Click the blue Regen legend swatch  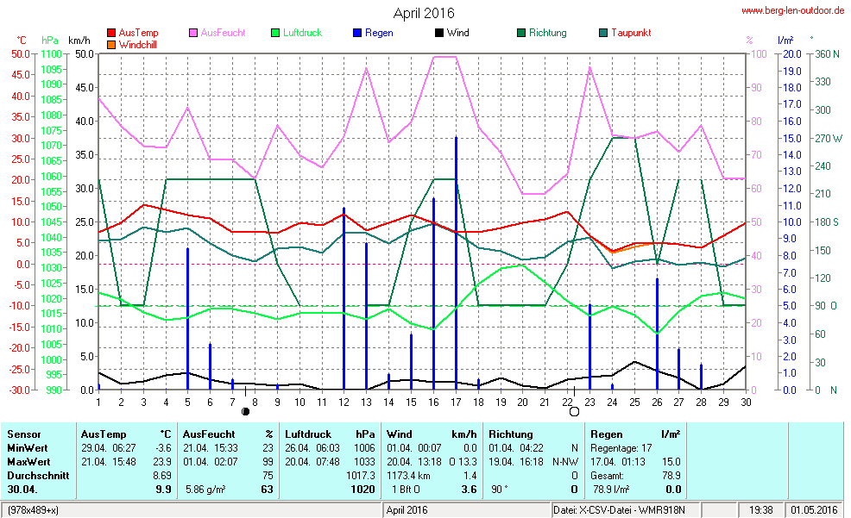357,34
